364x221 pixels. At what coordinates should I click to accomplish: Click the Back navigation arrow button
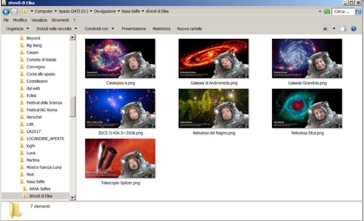tap(6, 11)
